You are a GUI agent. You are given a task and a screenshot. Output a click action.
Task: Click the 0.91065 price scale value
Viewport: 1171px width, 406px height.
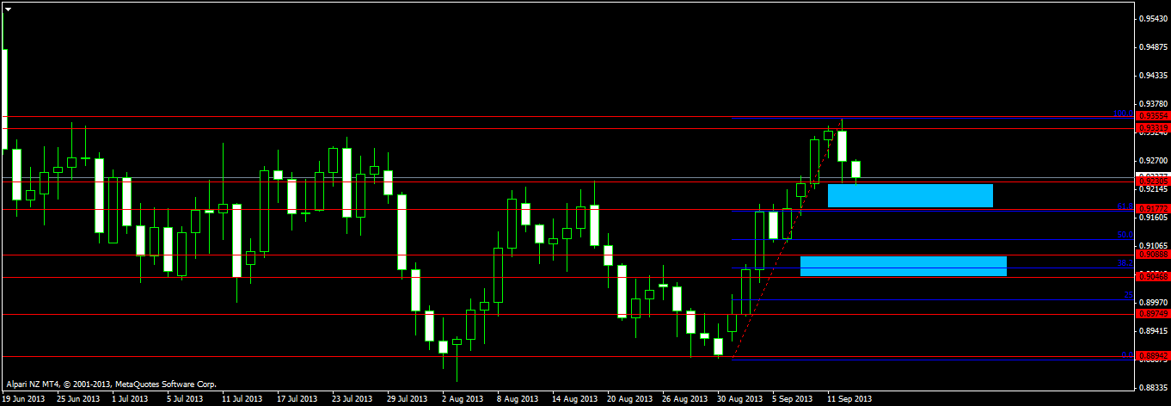[x=1153, y=245]
